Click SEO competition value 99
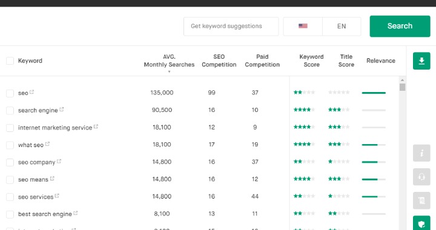Screen dimensions: 436x230 [x=211, y=93]
